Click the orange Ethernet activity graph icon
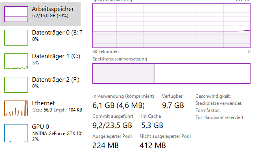 pyautogui.click(x=16, y=108)
